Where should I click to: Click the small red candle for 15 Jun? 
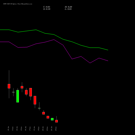coord(22,87)
